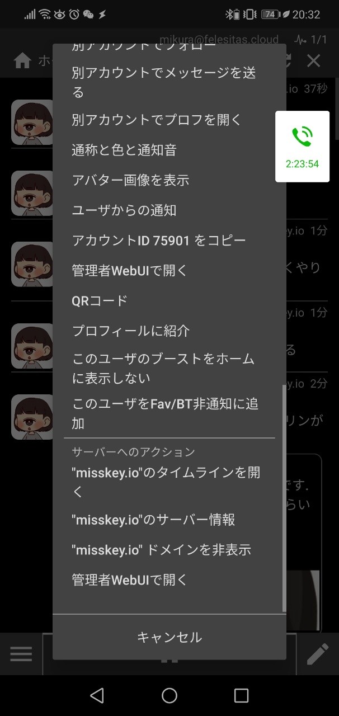Screen dimensions: 339x716
Task: Copy アカウントID 75901
Action: (170, 241)
